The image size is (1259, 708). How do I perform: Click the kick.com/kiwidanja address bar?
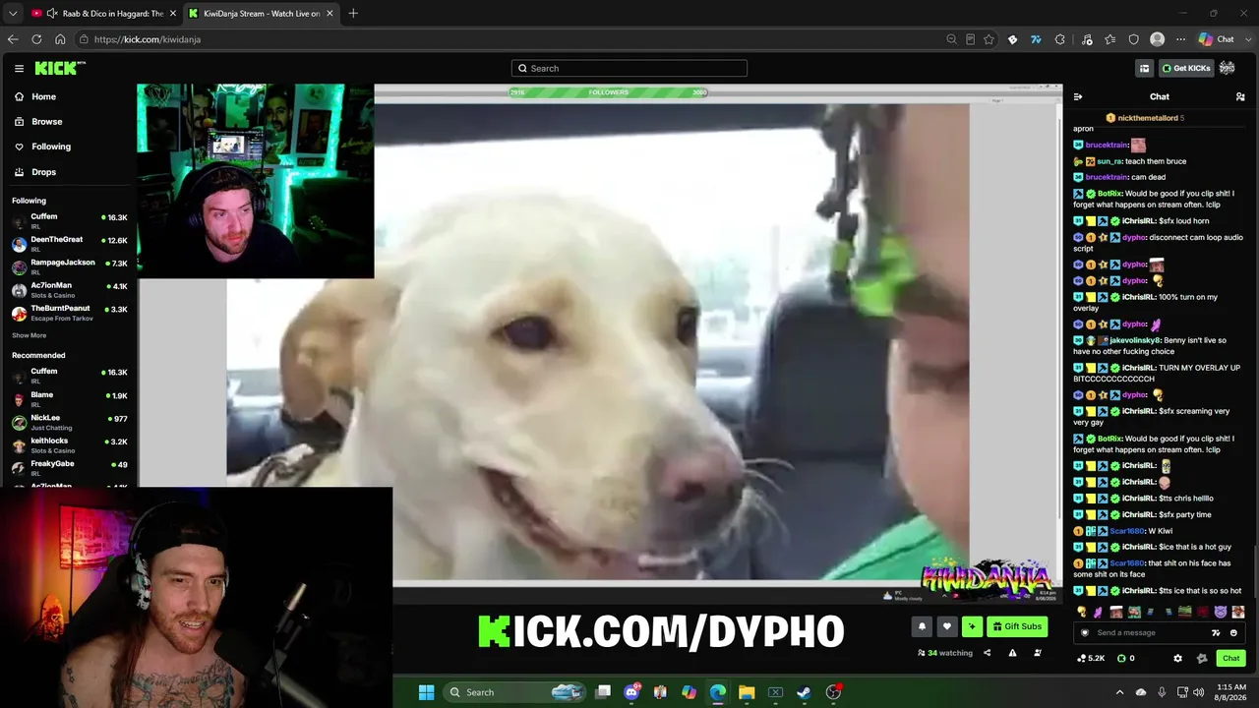click(x=511, y=39)
